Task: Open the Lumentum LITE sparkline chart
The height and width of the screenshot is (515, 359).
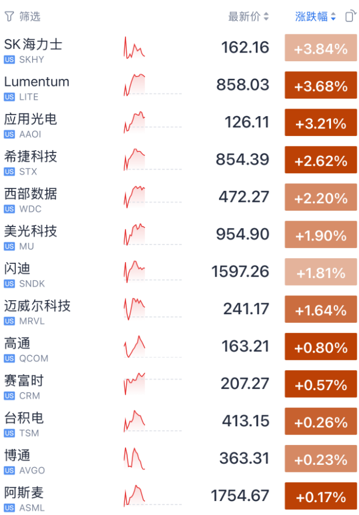Action: tap(134, 85)
